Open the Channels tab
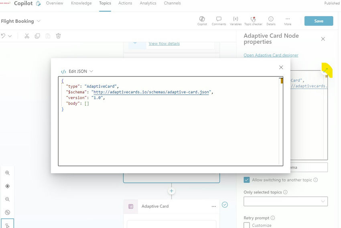 [172, 3]
